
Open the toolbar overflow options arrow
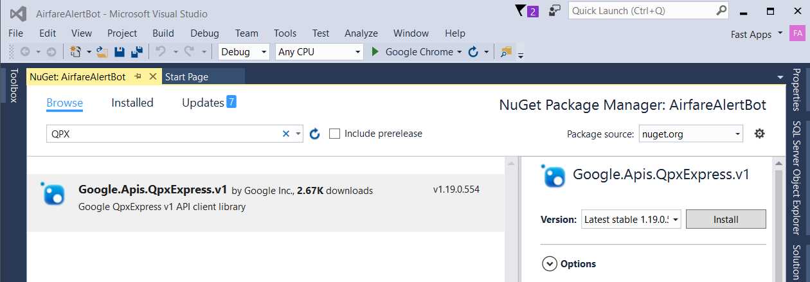point(521,55)
